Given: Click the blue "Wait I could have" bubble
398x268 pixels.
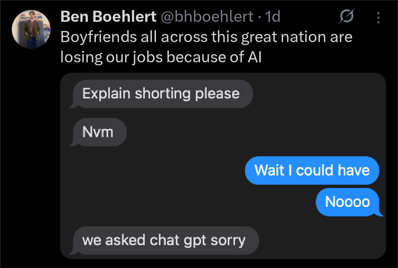Looking at the screenshot, I should pyautogui.click(x=312, y=170).
